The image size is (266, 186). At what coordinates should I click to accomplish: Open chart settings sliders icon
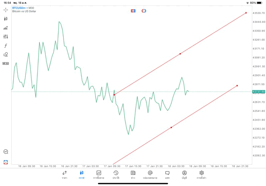6,37
